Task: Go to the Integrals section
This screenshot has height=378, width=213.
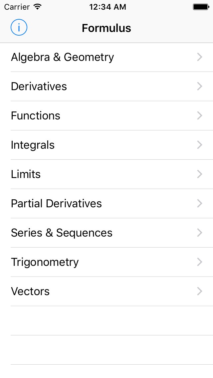Action: pos(33,145)
